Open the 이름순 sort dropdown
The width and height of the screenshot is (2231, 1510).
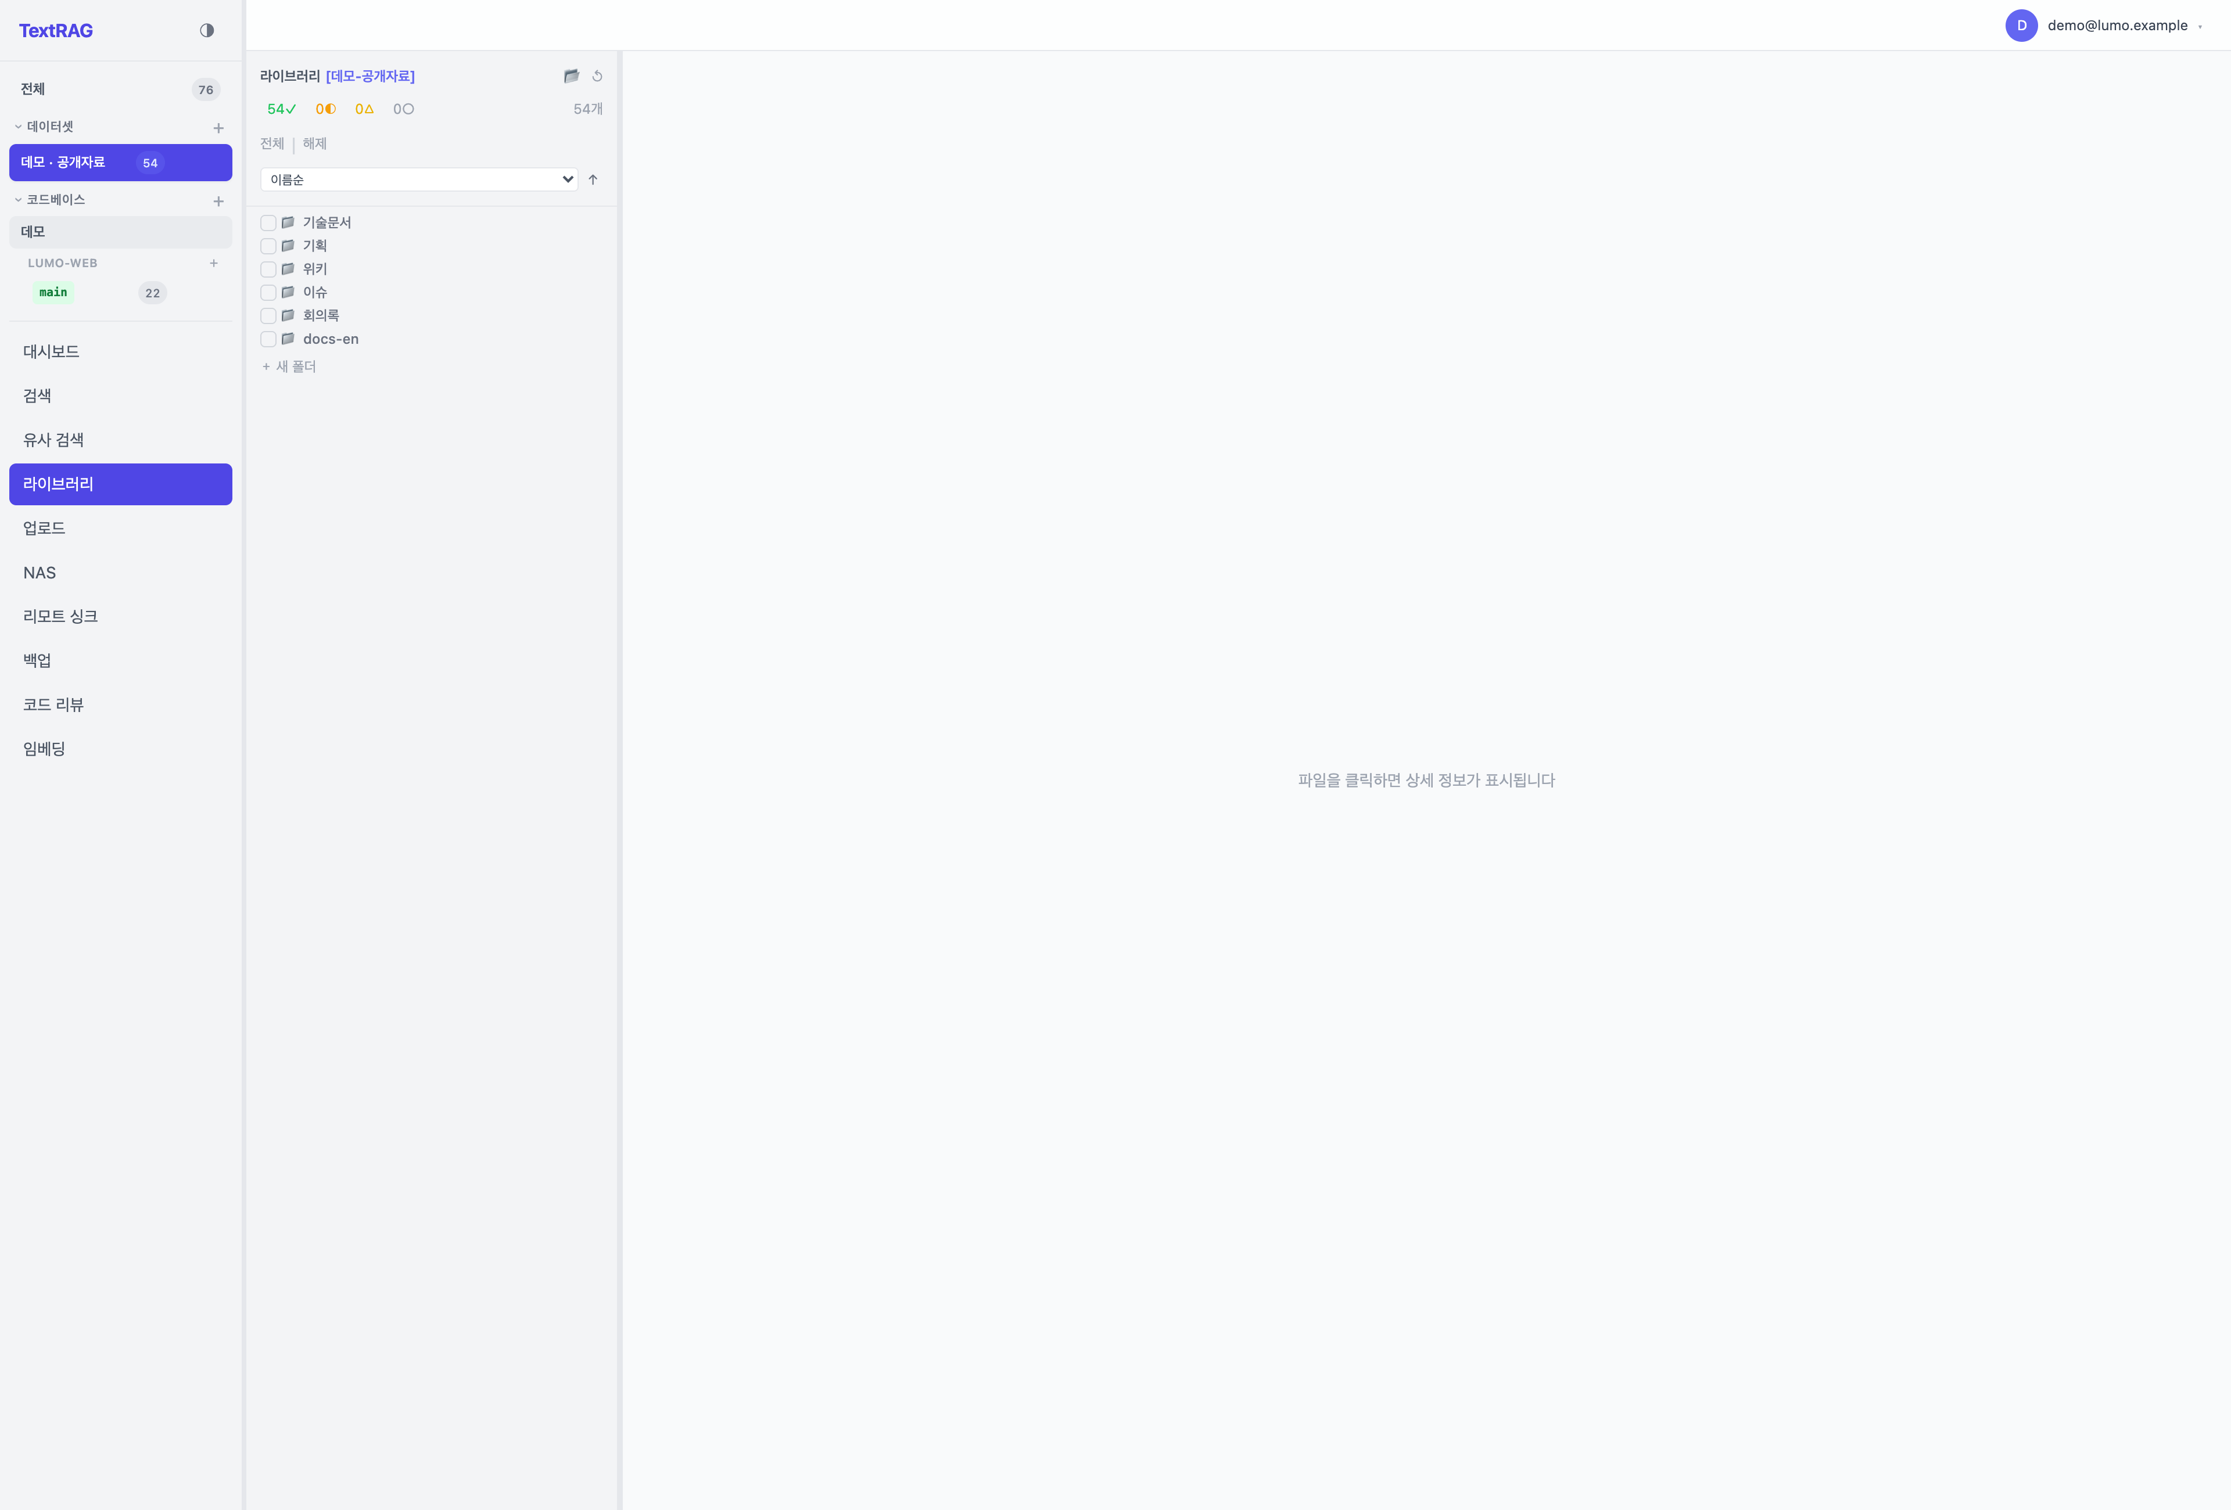click(x=419, y=179)
